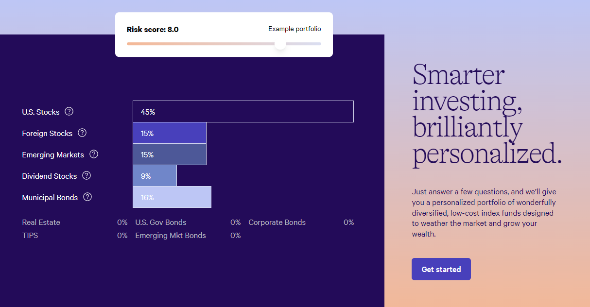Click the Risk score 8.0 label
The width and height of the screenshot is (590, 307).
point(153,30)
